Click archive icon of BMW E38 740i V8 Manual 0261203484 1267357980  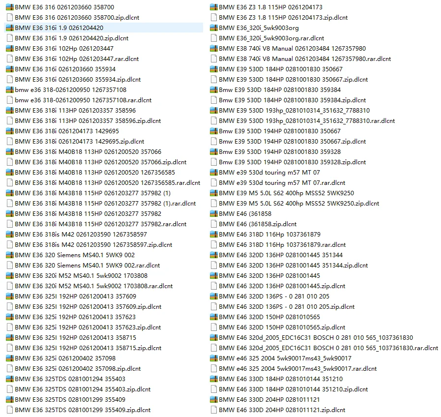(x=214, y=48)
